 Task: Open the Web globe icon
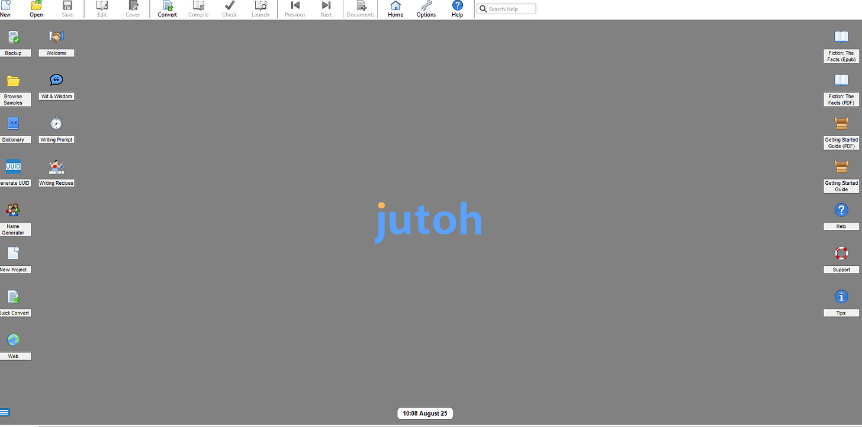click(13, 340)
